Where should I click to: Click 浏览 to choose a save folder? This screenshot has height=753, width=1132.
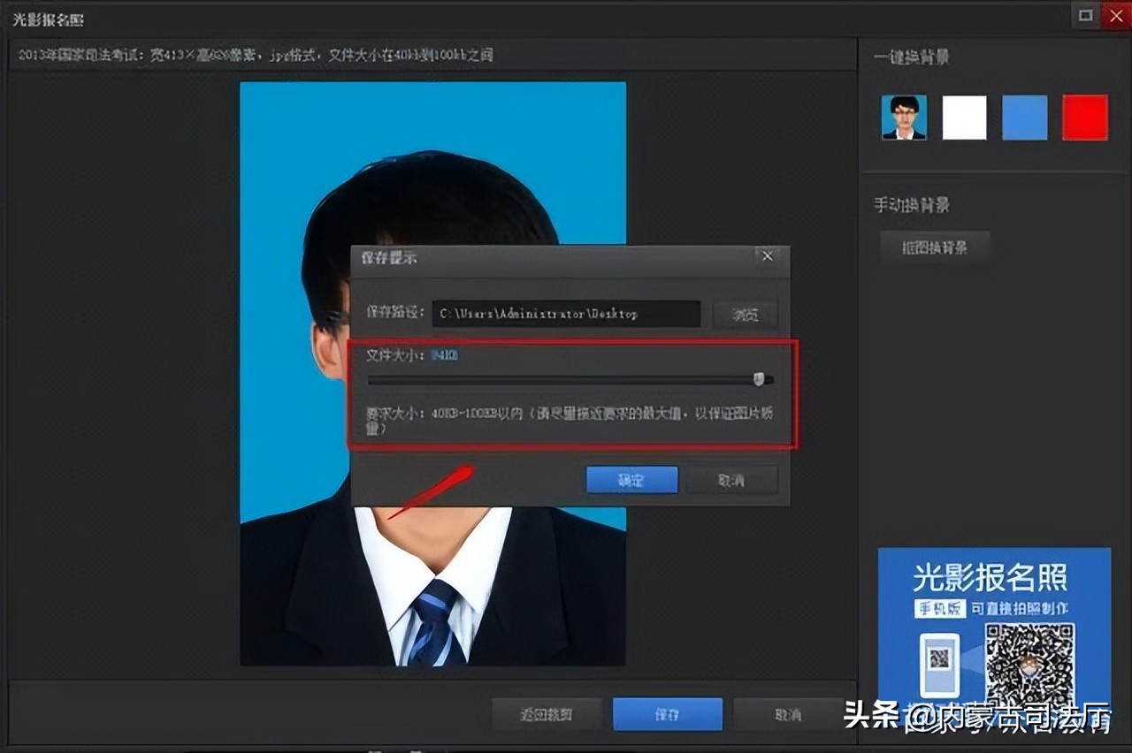coord(746,314)
